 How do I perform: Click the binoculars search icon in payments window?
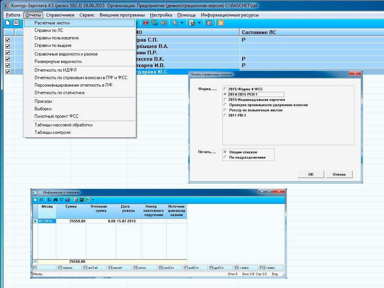[55, 199]
